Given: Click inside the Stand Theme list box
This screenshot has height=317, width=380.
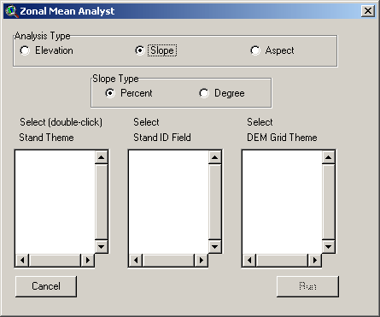Looking at the screenshot, I should point(56,203).
